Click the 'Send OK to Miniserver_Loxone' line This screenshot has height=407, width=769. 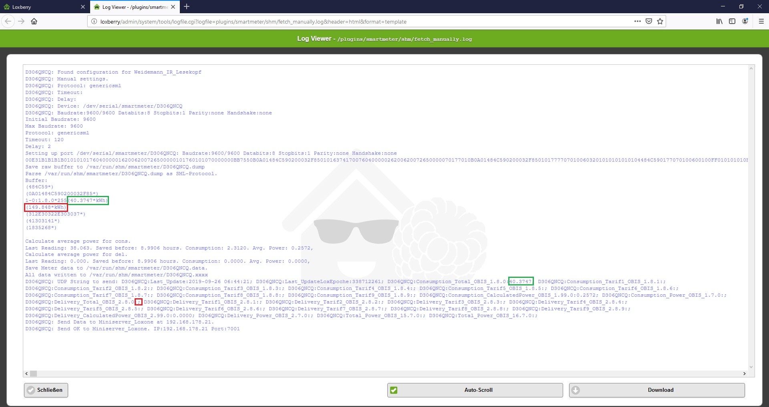click(133, 329)
